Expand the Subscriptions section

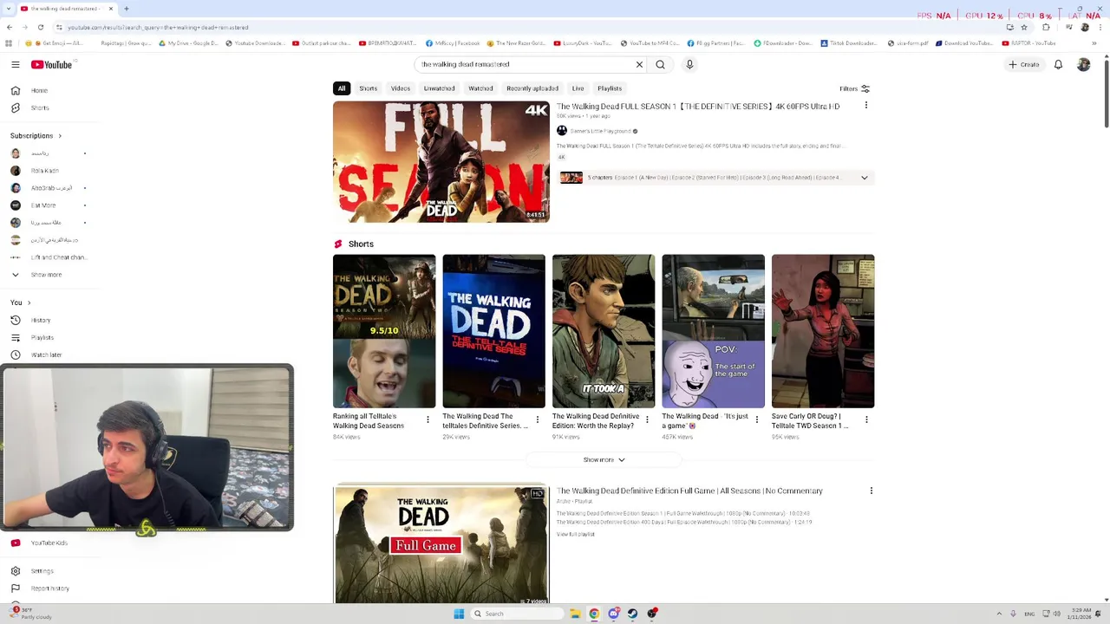(36, 135)
